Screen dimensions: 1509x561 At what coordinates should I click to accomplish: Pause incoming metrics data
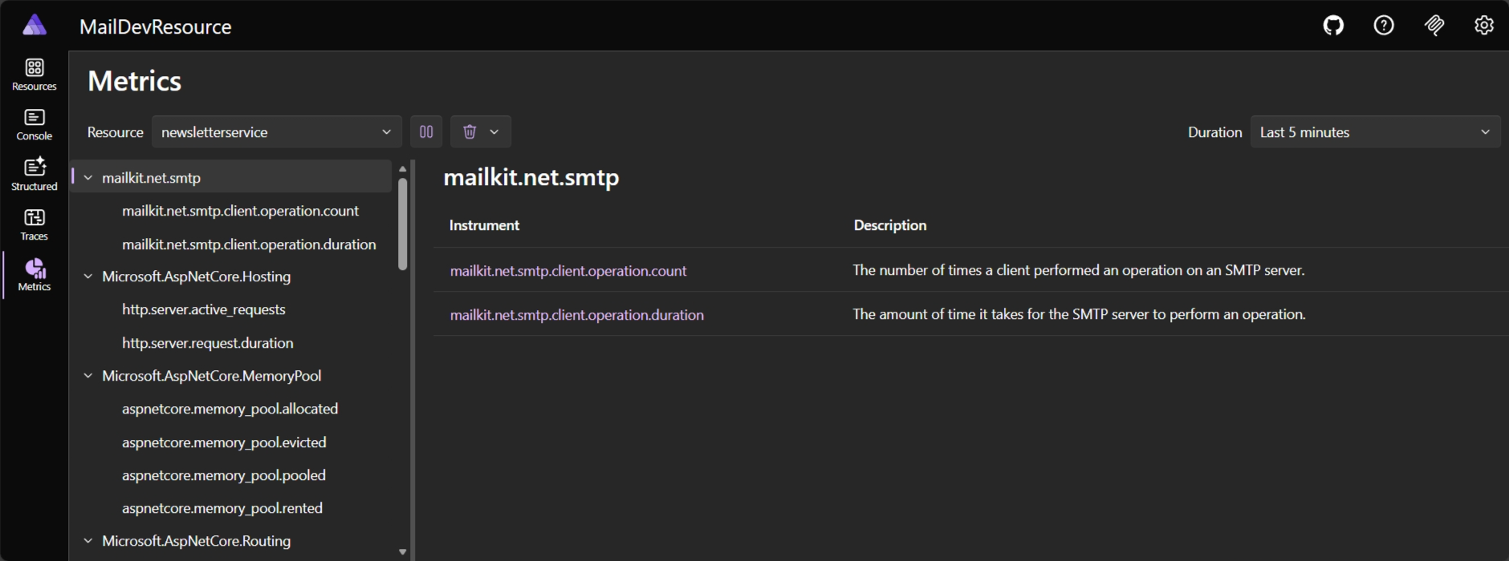pos(426,131)
